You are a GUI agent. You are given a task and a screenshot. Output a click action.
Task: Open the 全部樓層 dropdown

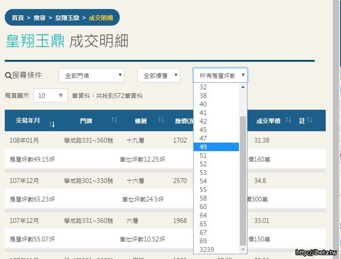pyautogui.click(x=158, y=75)
